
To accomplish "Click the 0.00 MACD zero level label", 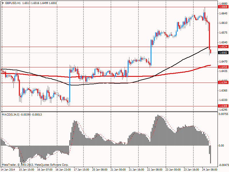I will 221,146.
